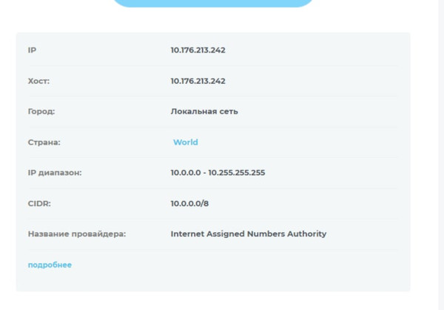Select the CIDR label
Screen dimensions: 444x310
coord(40,203)
